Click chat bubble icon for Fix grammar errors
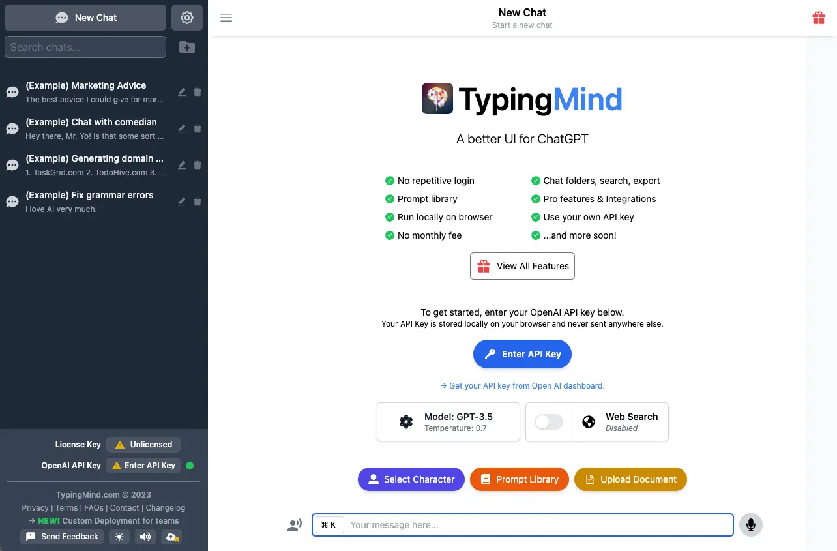 coord(12,201)
